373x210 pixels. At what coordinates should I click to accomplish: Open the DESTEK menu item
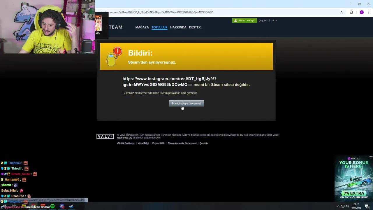coord(195,27)
